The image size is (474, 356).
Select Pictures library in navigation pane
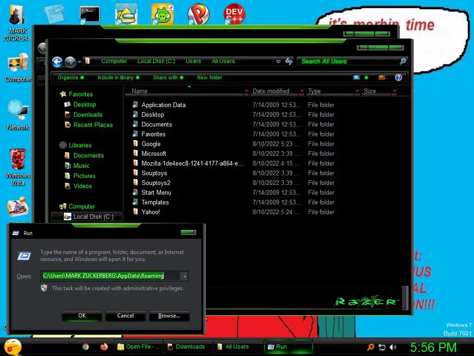[x=84, y=176]
